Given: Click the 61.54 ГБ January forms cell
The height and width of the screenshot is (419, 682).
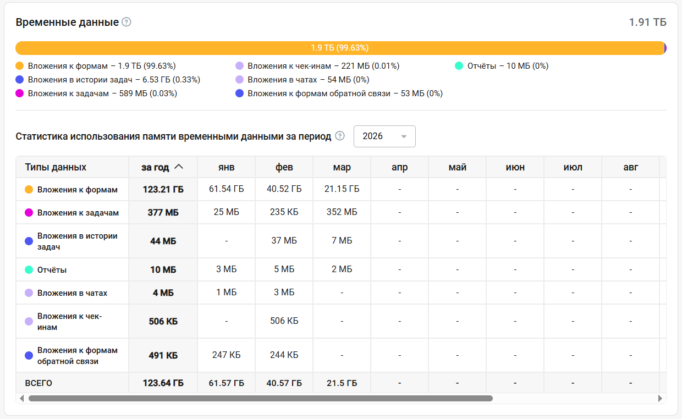Looking at the screenshot, I should pos(226,189).
